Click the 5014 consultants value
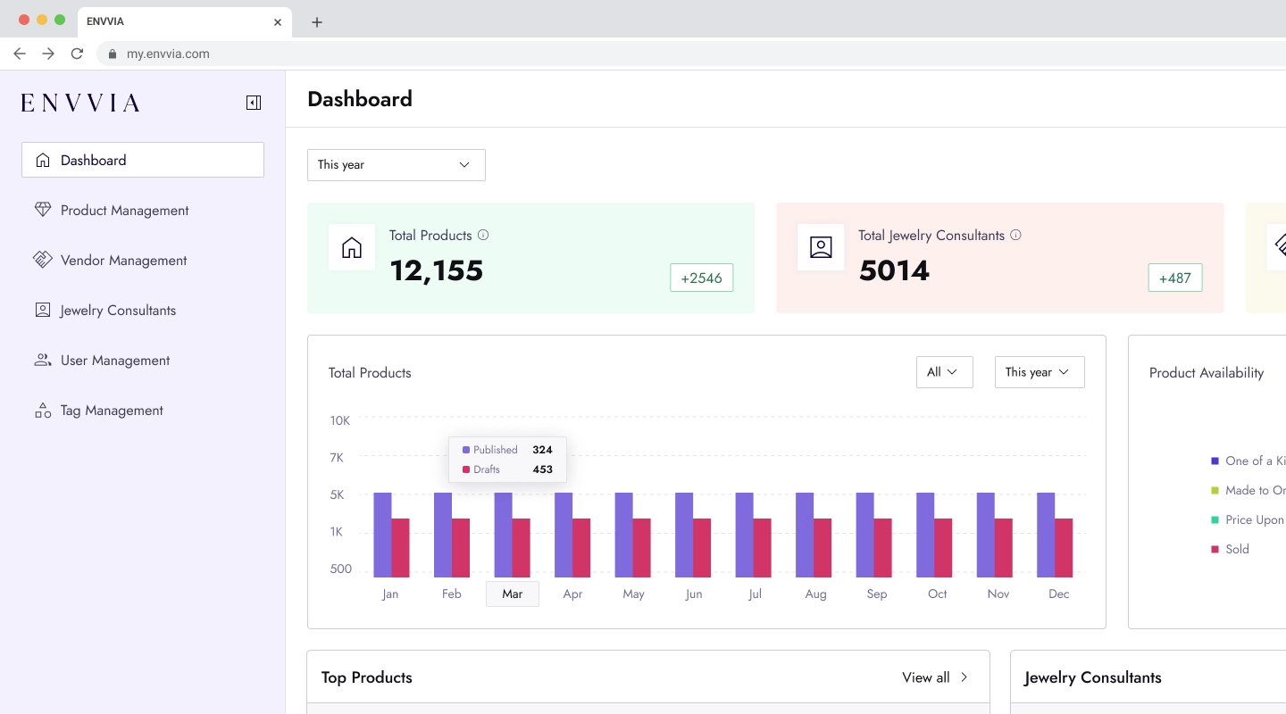 tap(894, 270)
